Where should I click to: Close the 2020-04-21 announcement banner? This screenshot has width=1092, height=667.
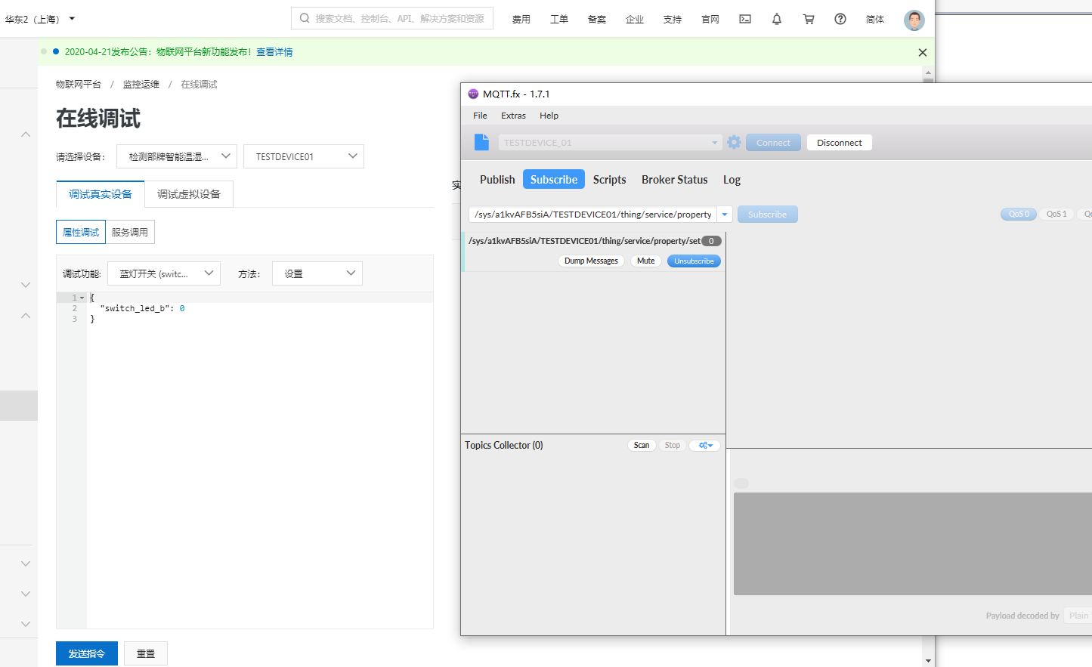[x=922, y=52]
